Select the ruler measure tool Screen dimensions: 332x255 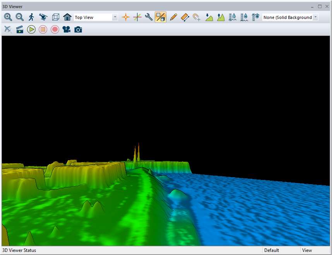pos(185,17)
